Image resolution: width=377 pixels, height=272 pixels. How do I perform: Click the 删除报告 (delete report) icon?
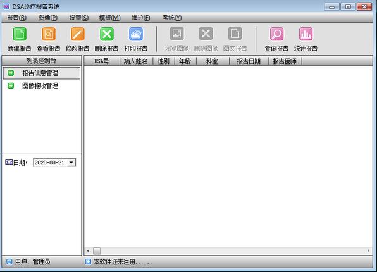[x=107, y=34]
